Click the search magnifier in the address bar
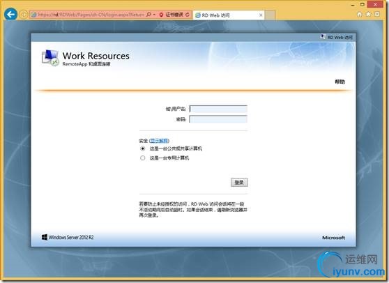This screenshot has width=389, height=283. [148, 15]
